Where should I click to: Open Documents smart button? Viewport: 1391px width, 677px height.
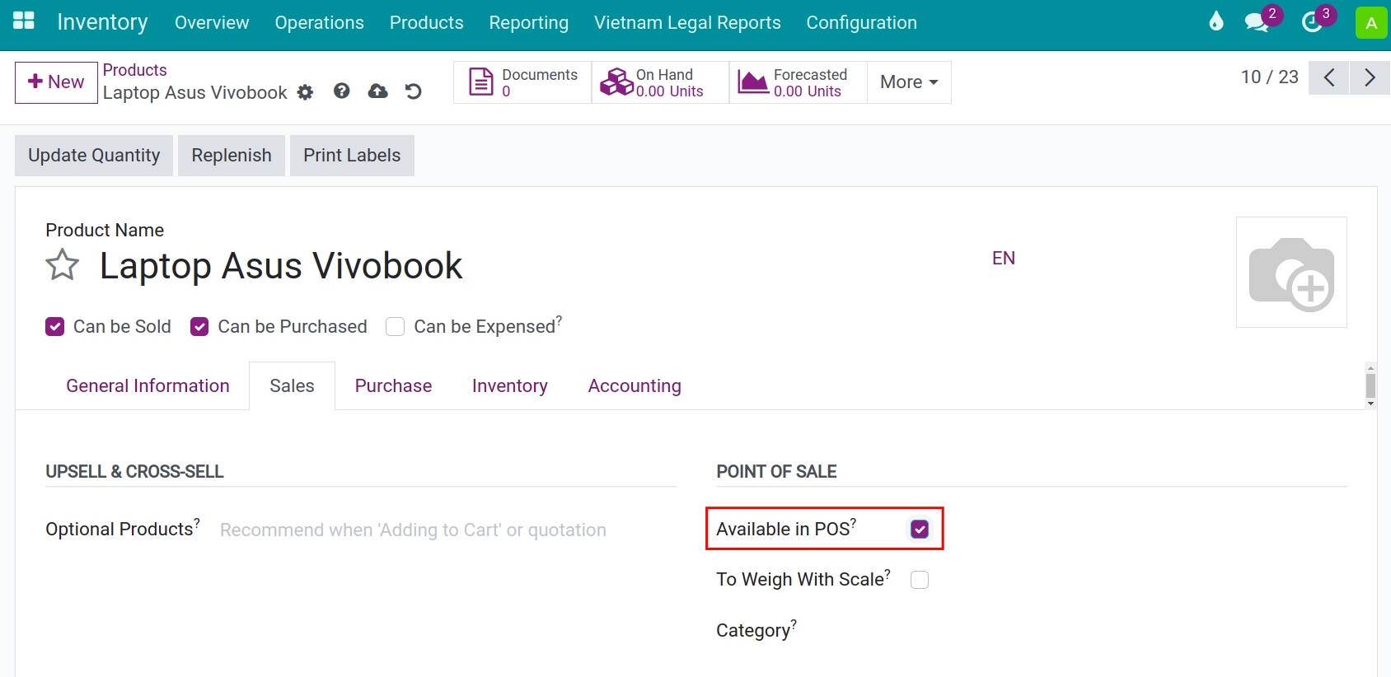click(x=522, y=82)
